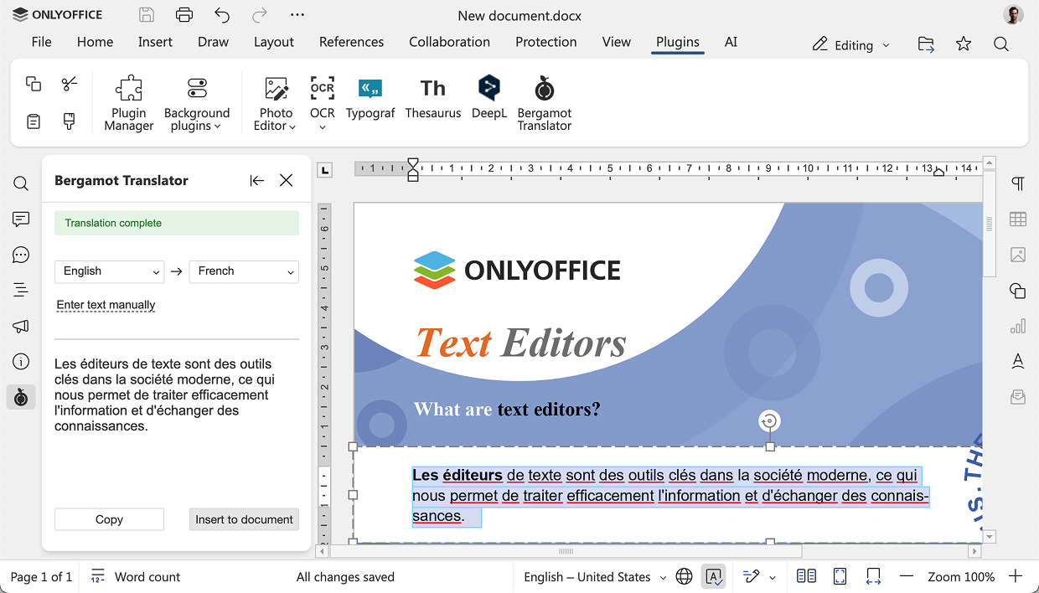The image size is (1039, 593).
Task: Open the Plugin Manager
Action: click(129, 103)
